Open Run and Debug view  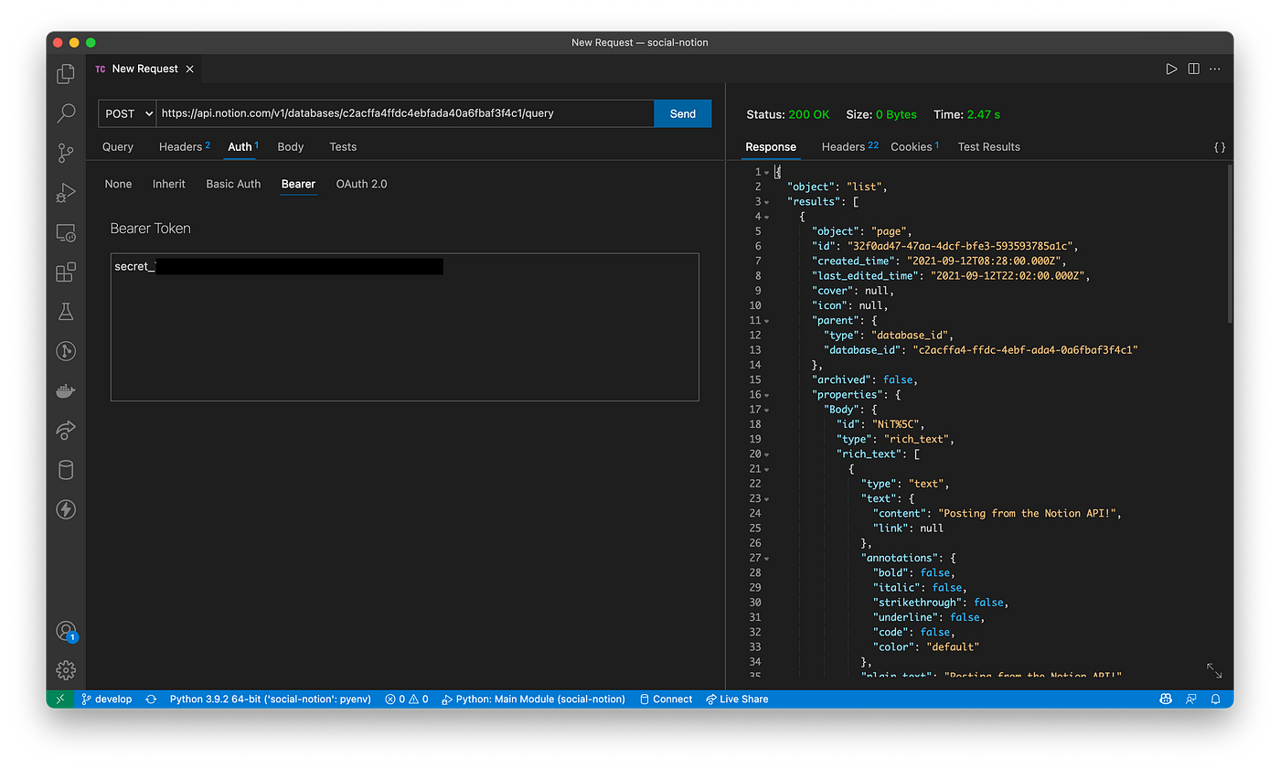point(65,193)
